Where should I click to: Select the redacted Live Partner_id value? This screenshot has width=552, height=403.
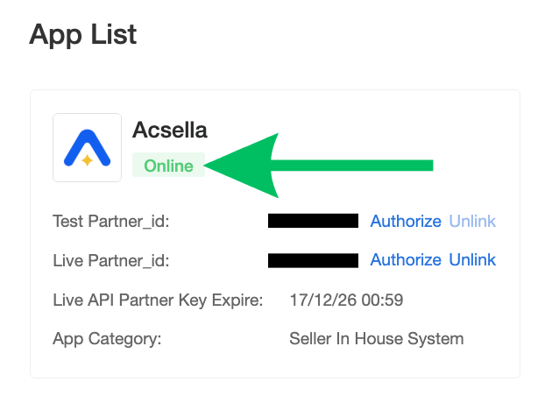(x=313, y=260)
